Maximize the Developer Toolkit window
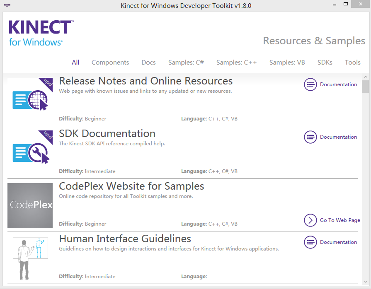The width and height of the screenshot is (371, 289). tap(346, 4)
